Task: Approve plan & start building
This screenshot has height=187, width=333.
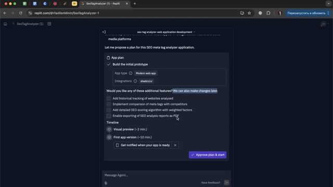Action: click(x=208, y=155)
